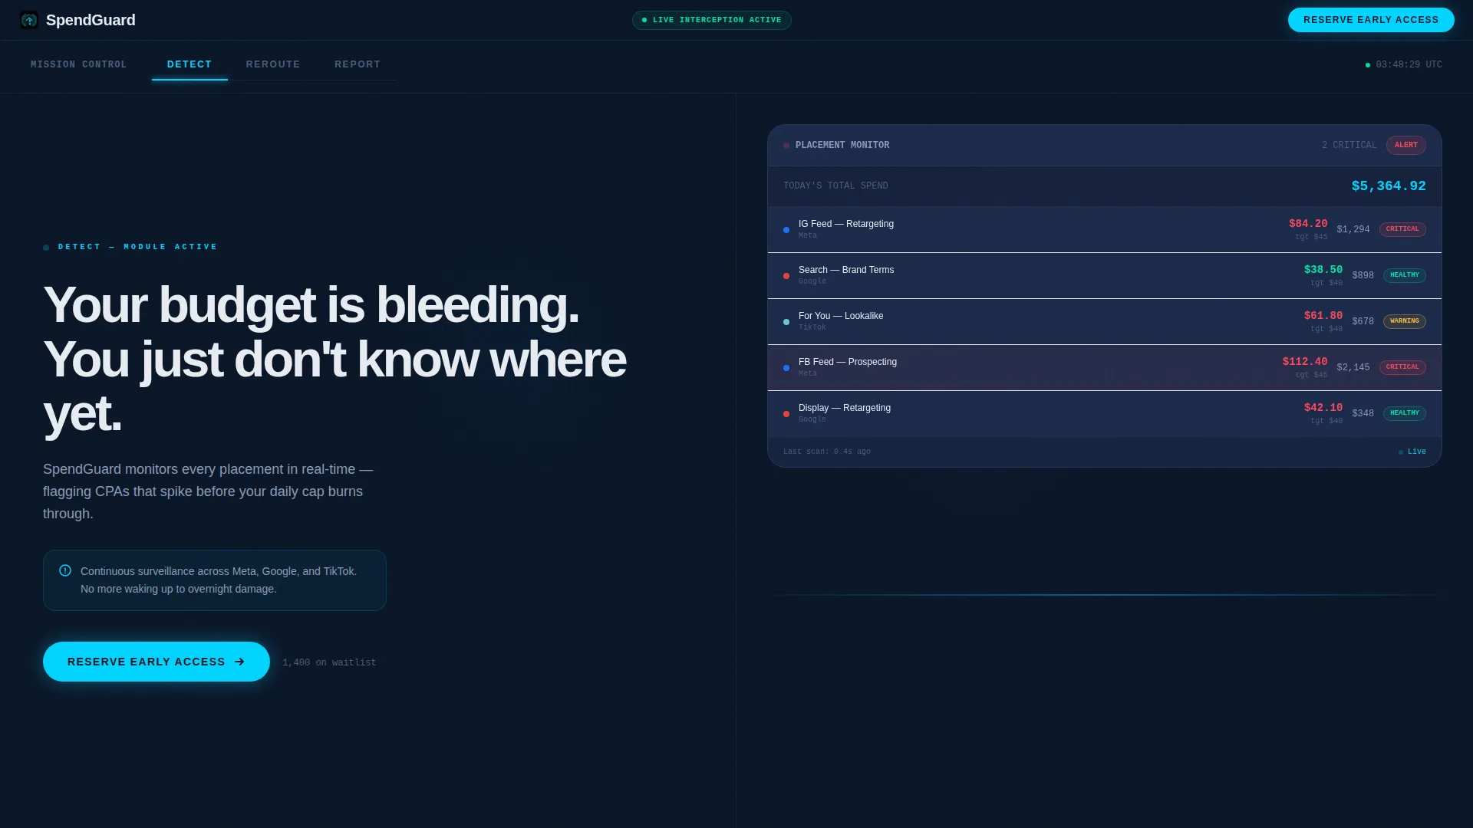Click the $1,294 spend amount
The width and height of the screenshot is (1473, 828).
click(1353, 229)
